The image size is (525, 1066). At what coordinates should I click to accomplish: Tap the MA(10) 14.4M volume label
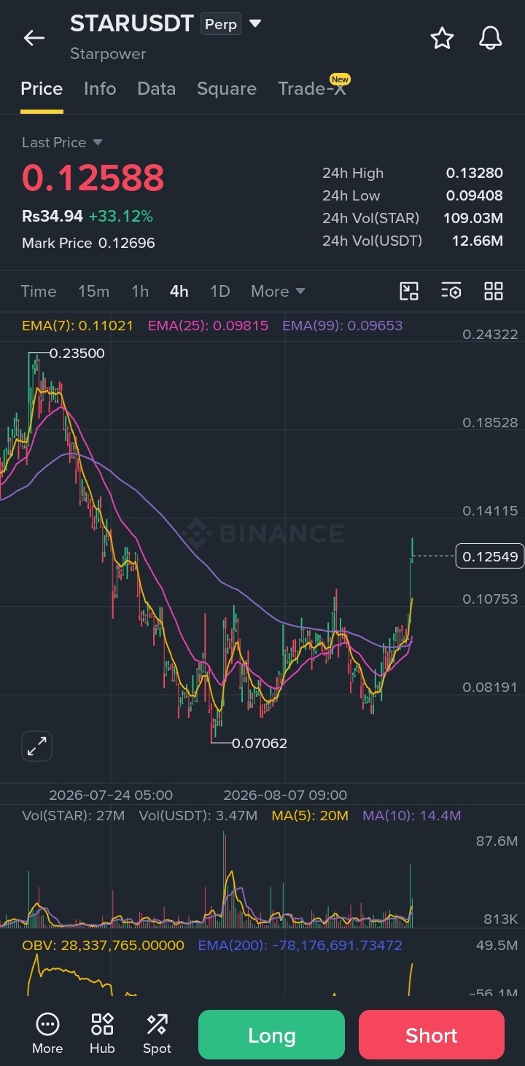[411, 816]
